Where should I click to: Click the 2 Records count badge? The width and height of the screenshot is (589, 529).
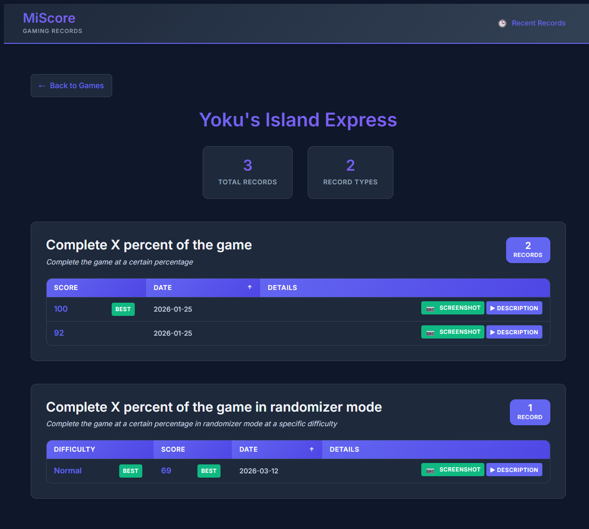click(x=528, y=250)
